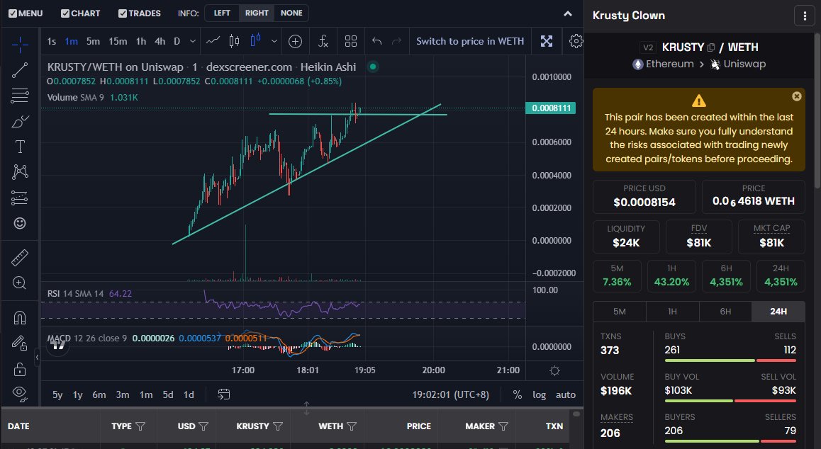Filter trades by USD amount
This screenshot has height=449, width=821.
pos(203,426)
